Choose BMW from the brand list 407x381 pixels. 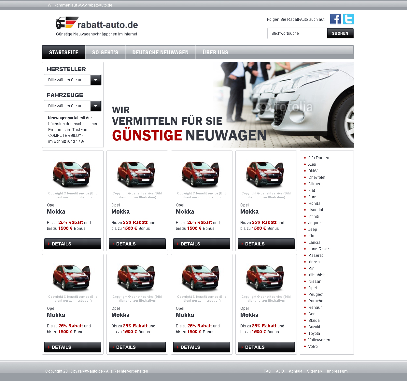click(x=313, y=171)
